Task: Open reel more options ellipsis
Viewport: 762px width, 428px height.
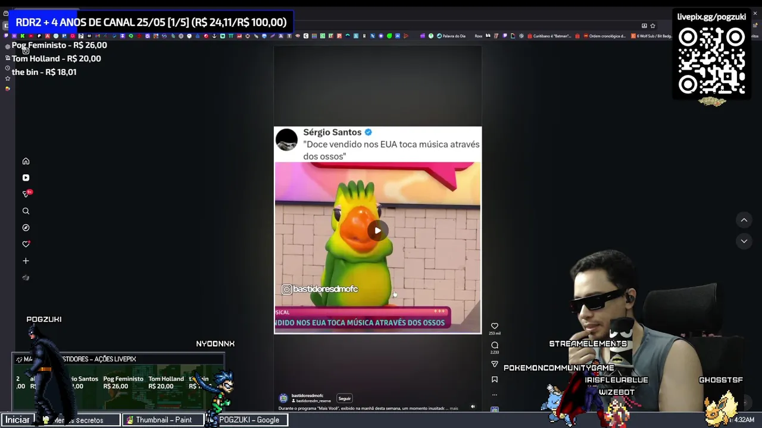Action: tap(494, 395)
